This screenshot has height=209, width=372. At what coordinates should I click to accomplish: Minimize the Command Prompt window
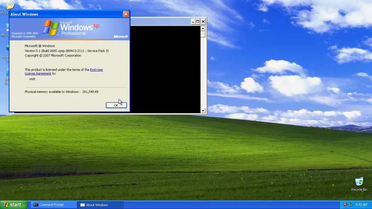[x=193, y=21]
